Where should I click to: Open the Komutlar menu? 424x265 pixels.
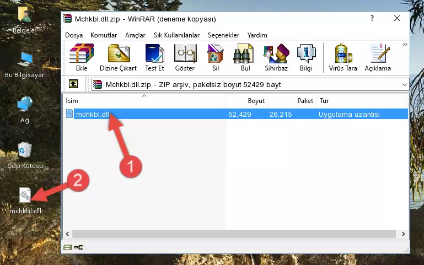[x=104, y=35]
